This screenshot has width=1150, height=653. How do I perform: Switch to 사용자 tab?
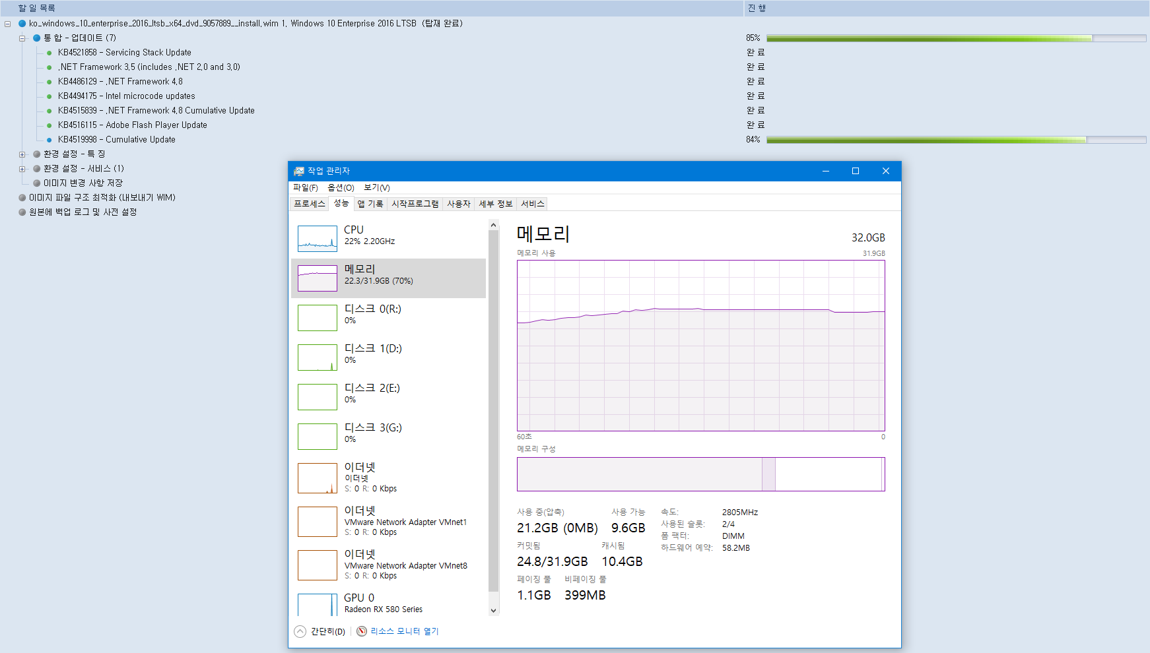pos(459,204)
